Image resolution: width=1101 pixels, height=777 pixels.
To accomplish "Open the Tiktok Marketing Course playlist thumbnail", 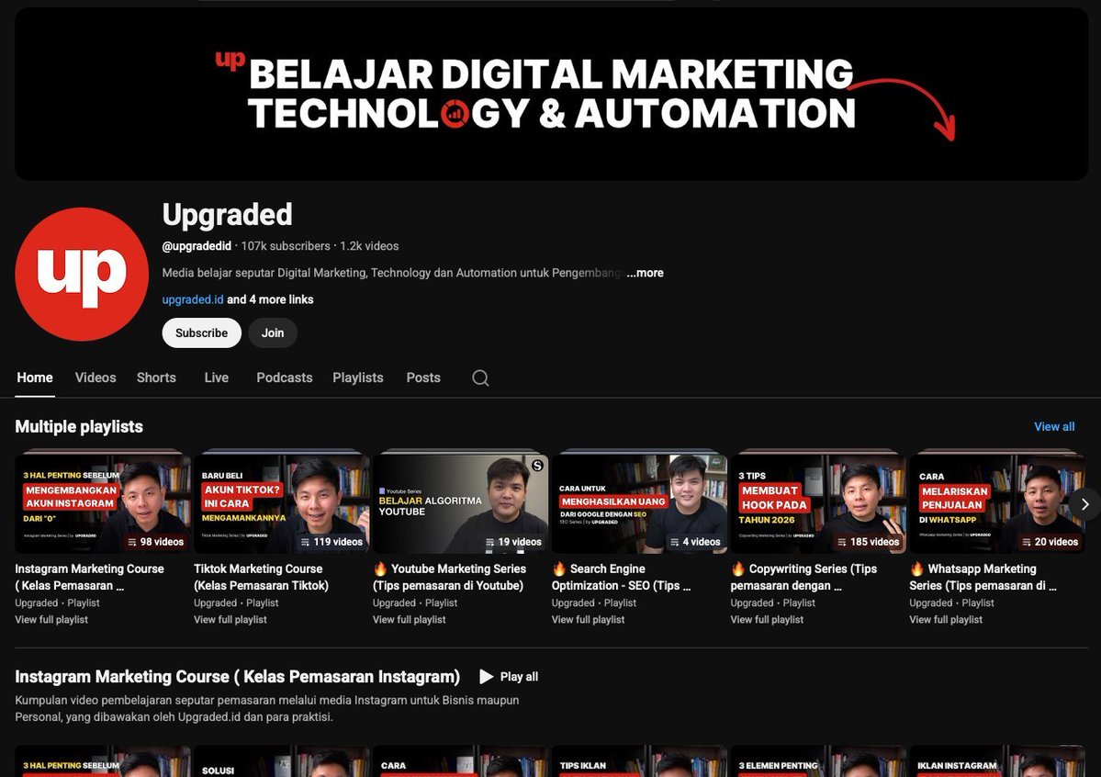I will point(282,503).
